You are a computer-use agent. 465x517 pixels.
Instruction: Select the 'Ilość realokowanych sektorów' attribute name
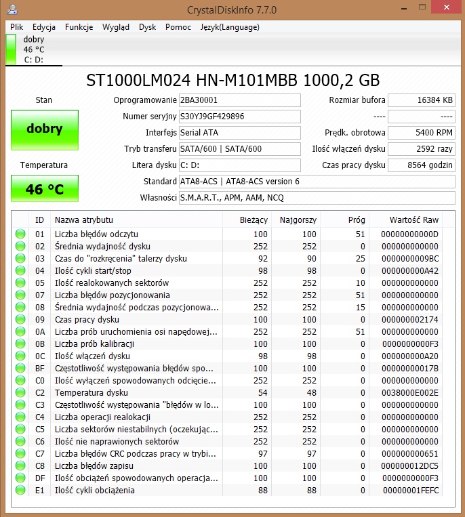112,283
